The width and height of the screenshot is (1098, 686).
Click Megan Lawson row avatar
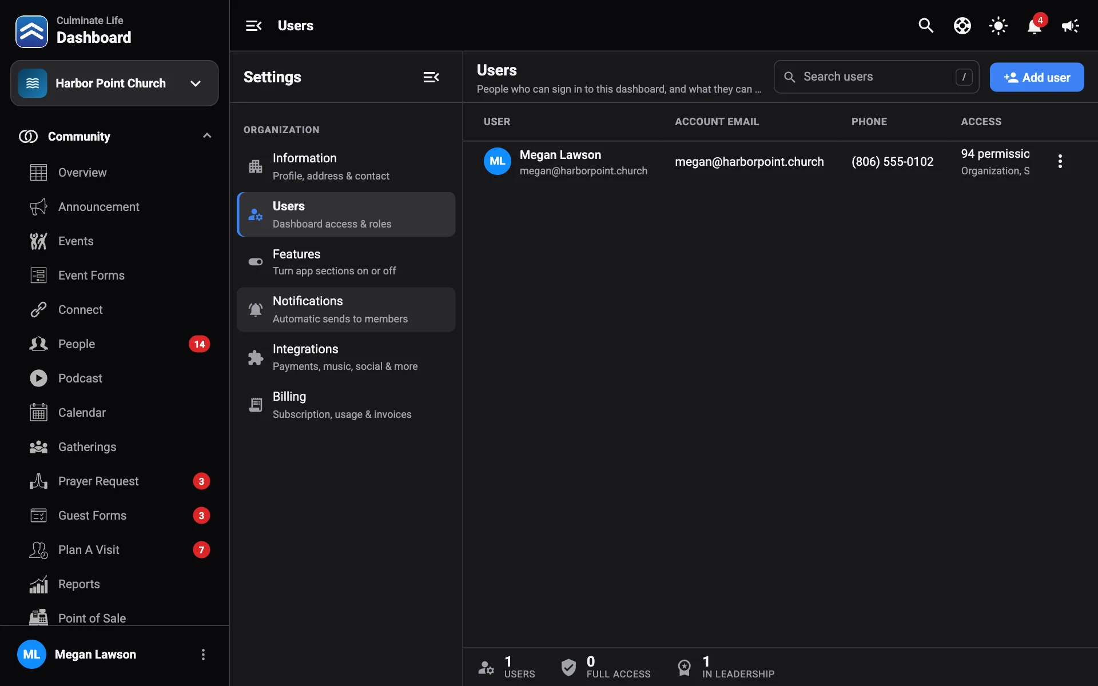[x=497, y=161]
